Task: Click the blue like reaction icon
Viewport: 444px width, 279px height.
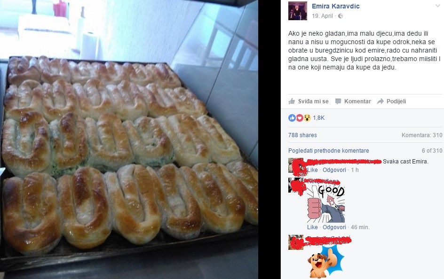Action: 292,118
